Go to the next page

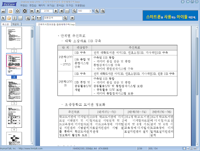(55, 11)
